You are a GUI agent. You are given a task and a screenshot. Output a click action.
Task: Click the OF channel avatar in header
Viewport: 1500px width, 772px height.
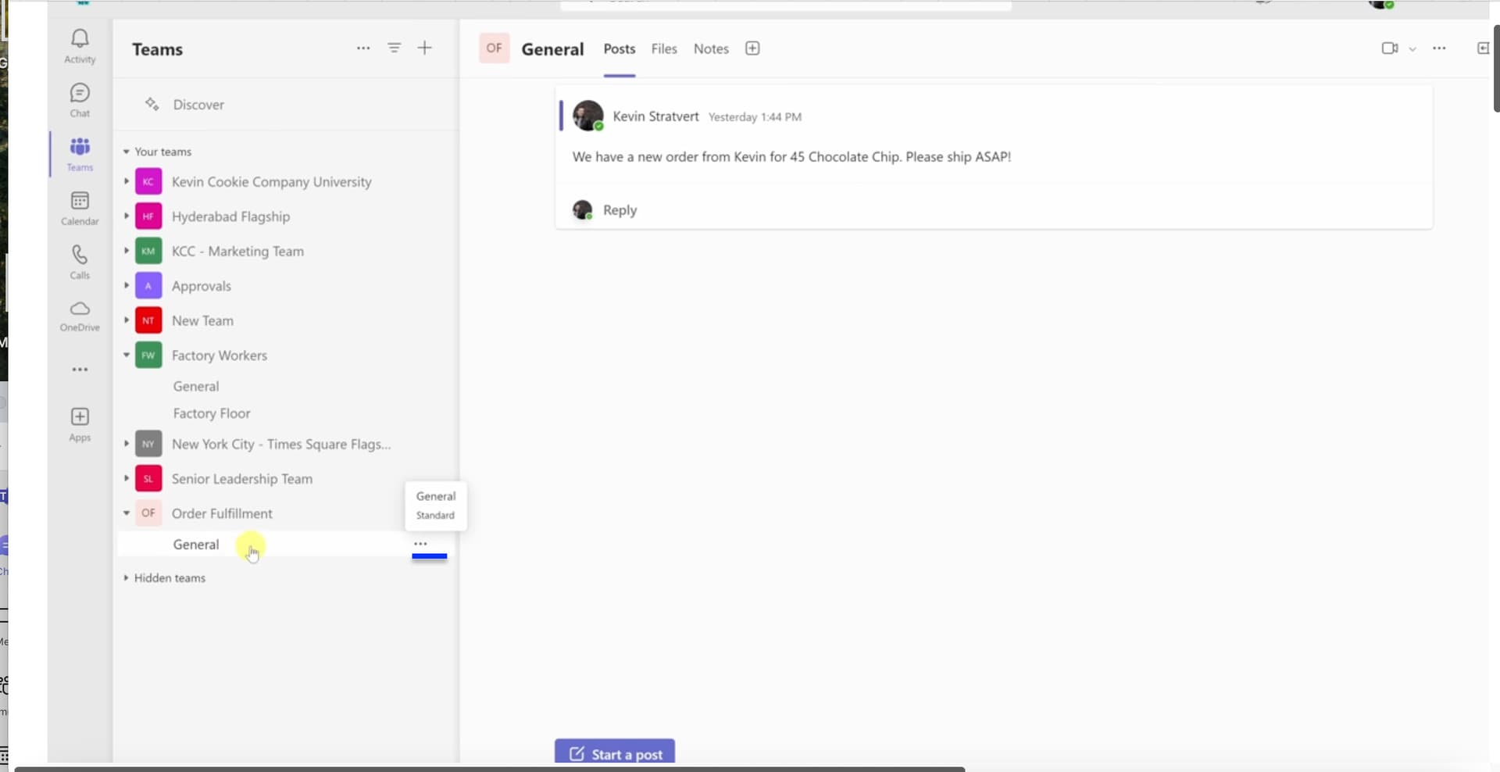click(495, 48)
